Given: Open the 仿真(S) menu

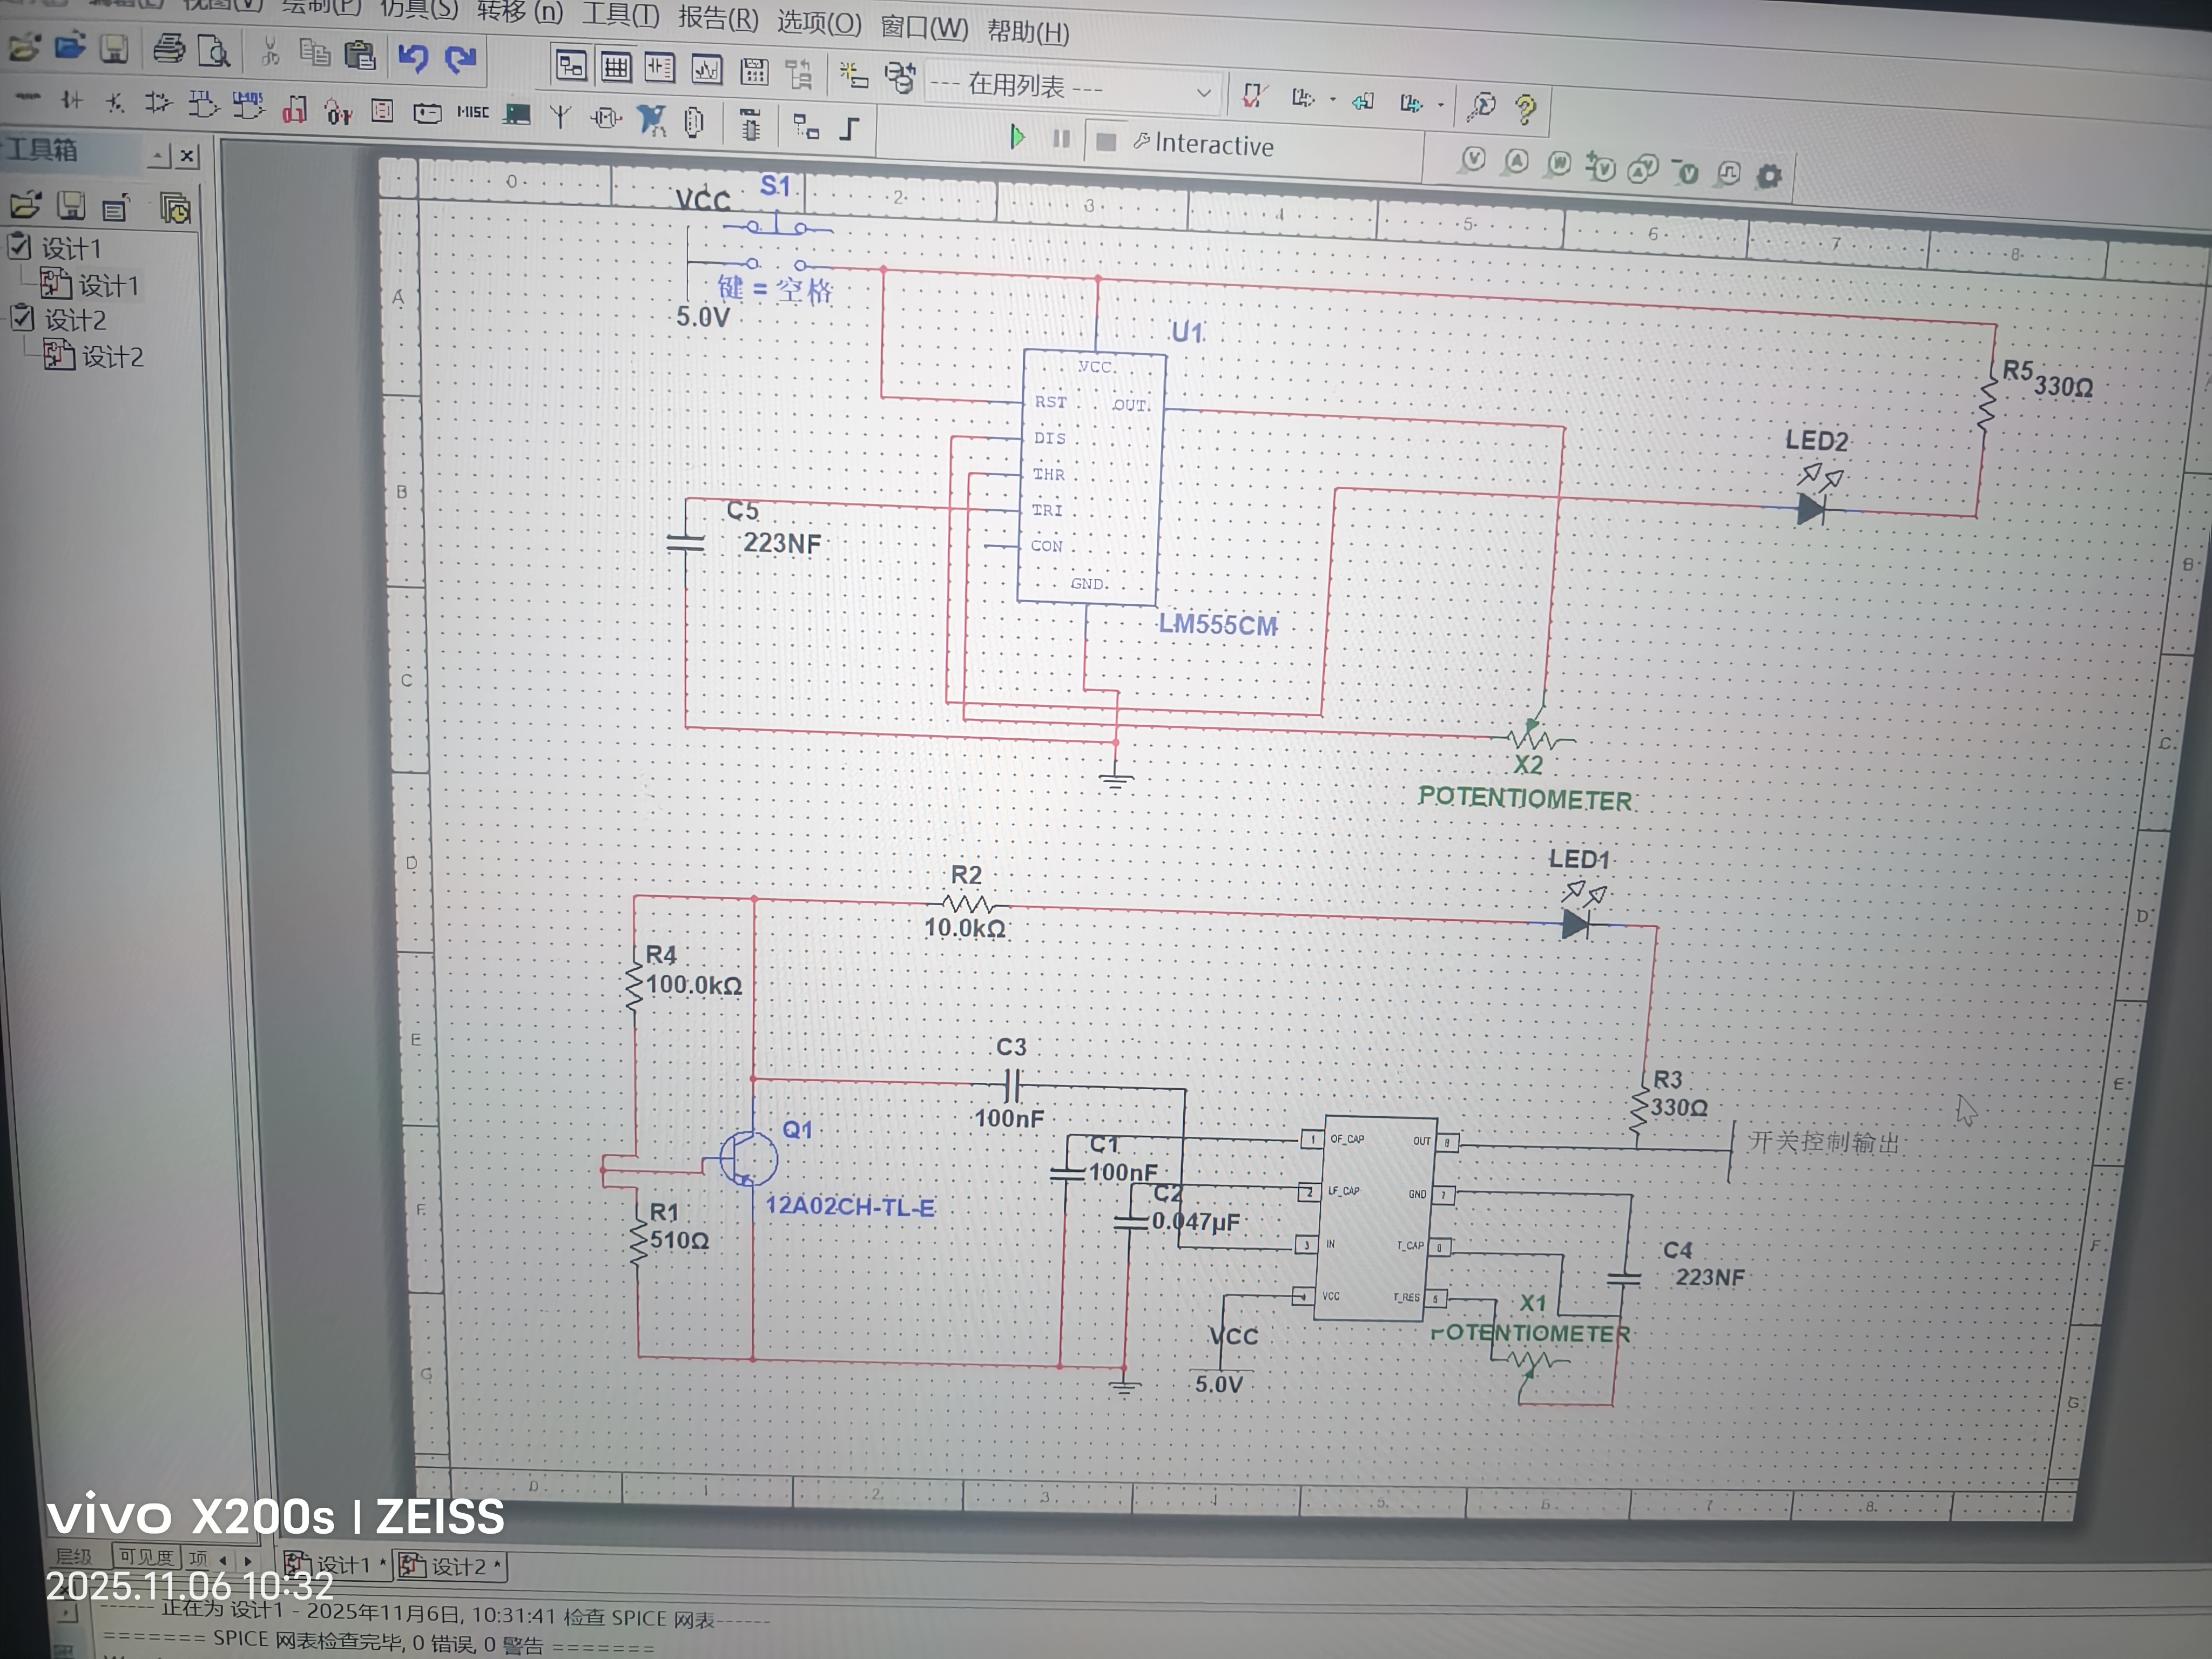Looking at the screenshot, I should click(418, 9).
